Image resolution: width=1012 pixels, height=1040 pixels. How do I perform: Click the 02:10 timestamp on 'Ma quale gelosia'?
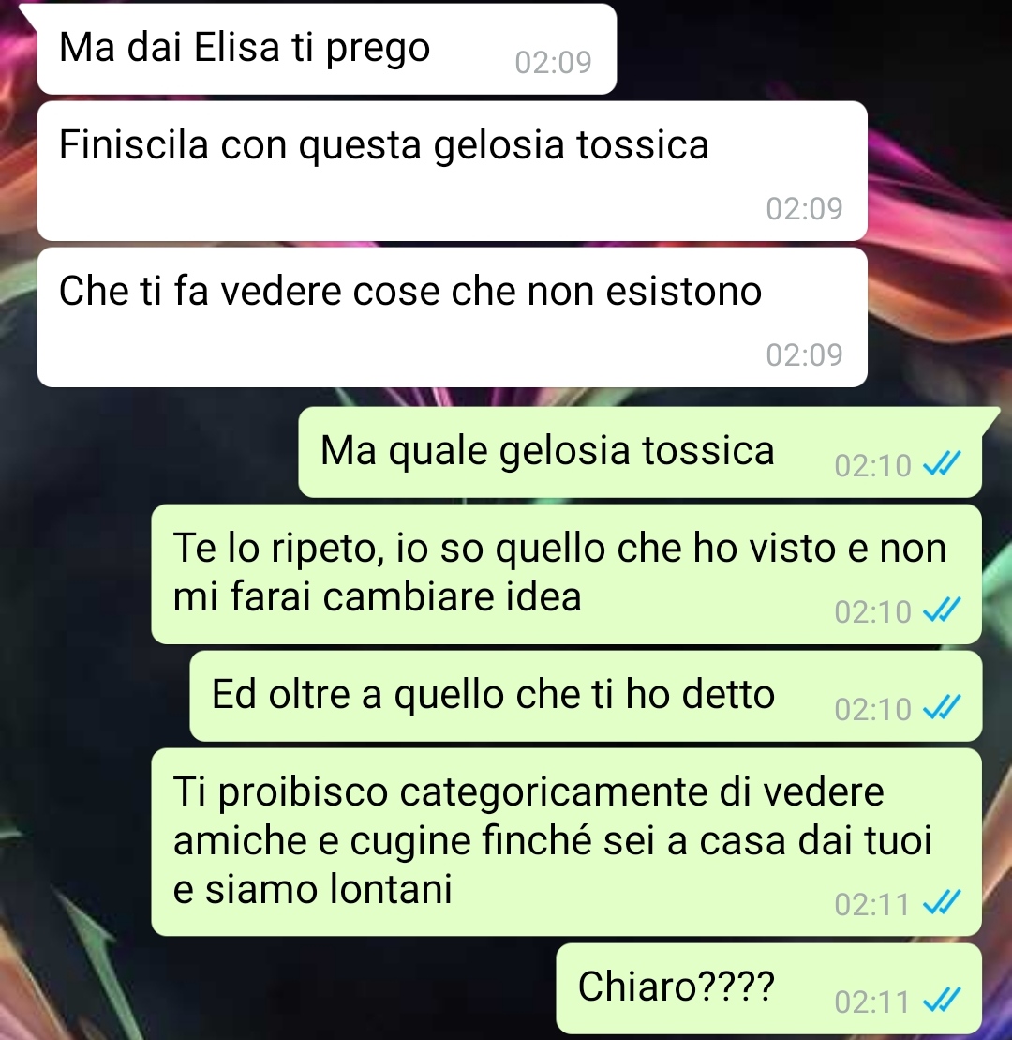(x=872, y=466)
